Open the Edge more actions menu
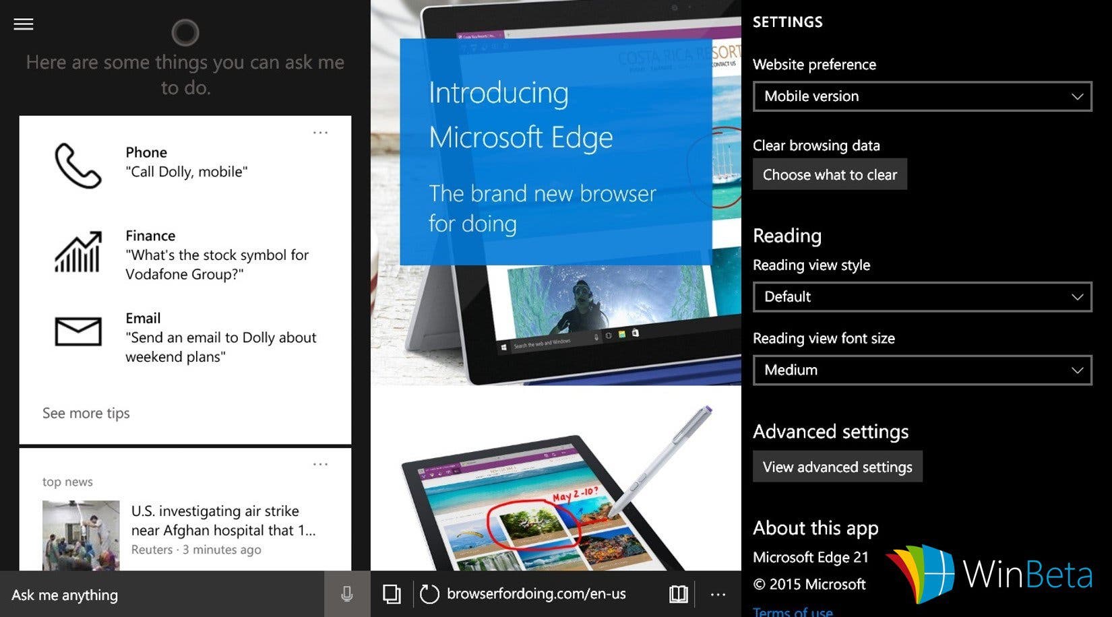1112x617 pixels. click(x=718, y=594)
